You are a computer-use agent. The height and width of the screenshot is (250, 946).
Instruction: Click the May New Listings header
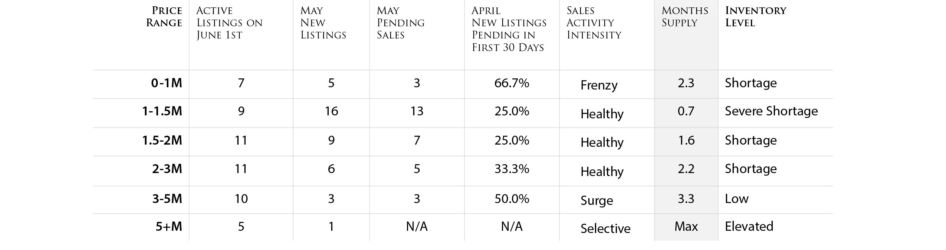(x=323, y=23)
